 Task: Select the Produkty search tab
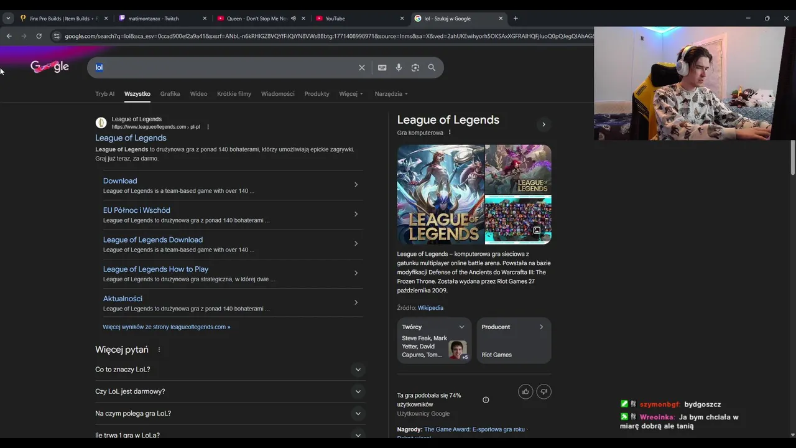click(317, 94)
